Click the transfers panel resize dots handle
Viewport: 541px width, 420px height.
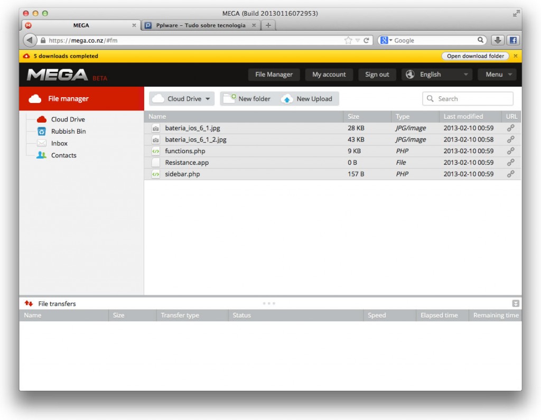269,303
